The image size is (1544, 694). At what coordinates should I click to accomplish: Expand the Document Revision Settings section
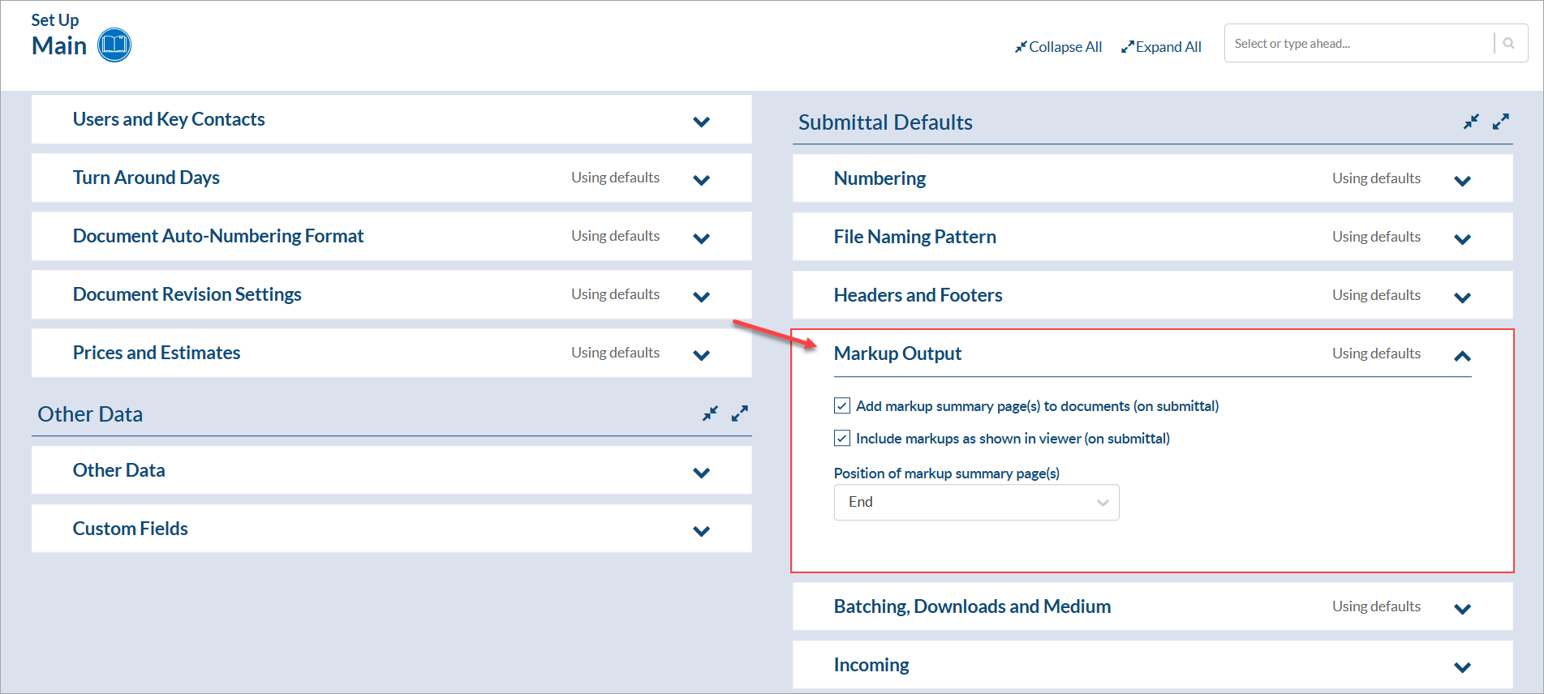pos(702,297)
